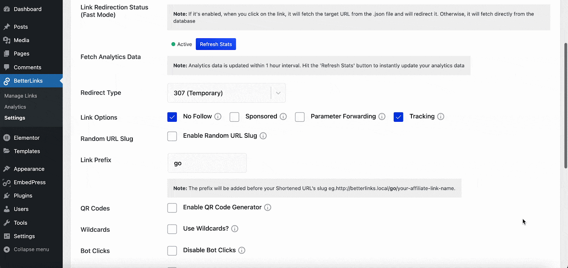This screenshot has height=268, width=568.
Task: Click the 'Redirect Type' label
Action: pyautogui.click(x=101, y=93)
